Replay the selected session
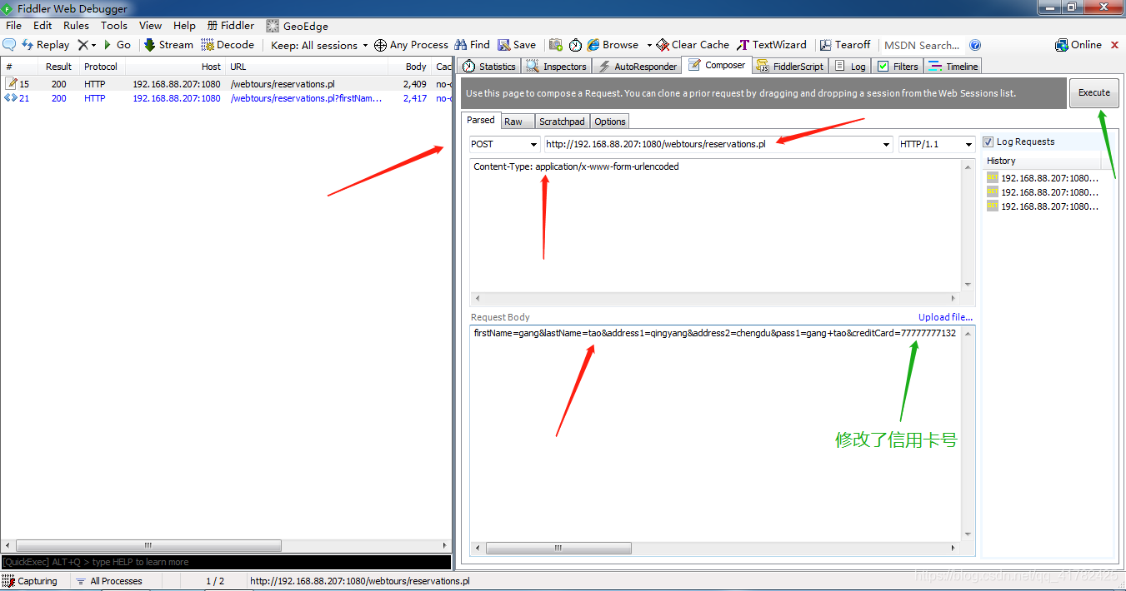This screenshot has width=1126, height=591. tap(46, 45)
